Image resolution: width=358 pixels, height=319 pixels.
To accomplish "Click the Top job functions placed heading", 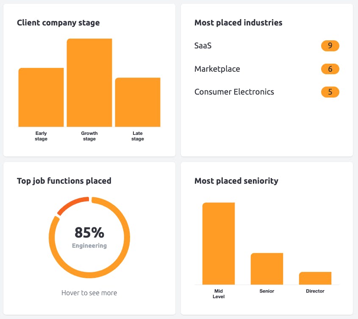I will tap(64, 181).
